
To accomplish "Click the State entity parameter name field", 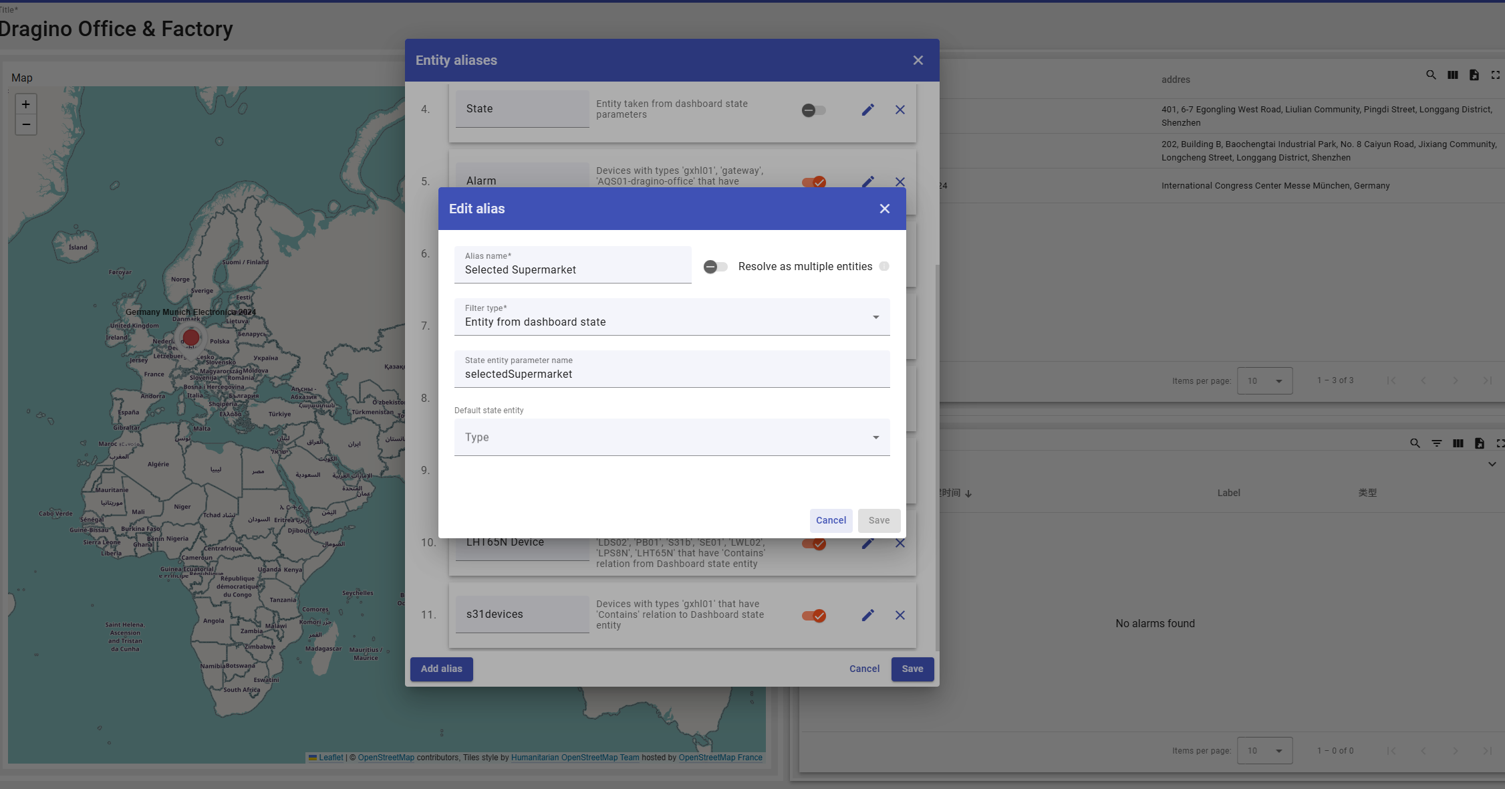I will pos(672,374).
